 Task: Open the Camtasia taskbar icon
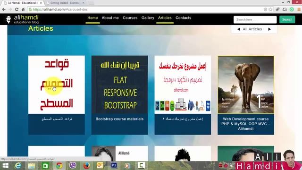(141, 165)
